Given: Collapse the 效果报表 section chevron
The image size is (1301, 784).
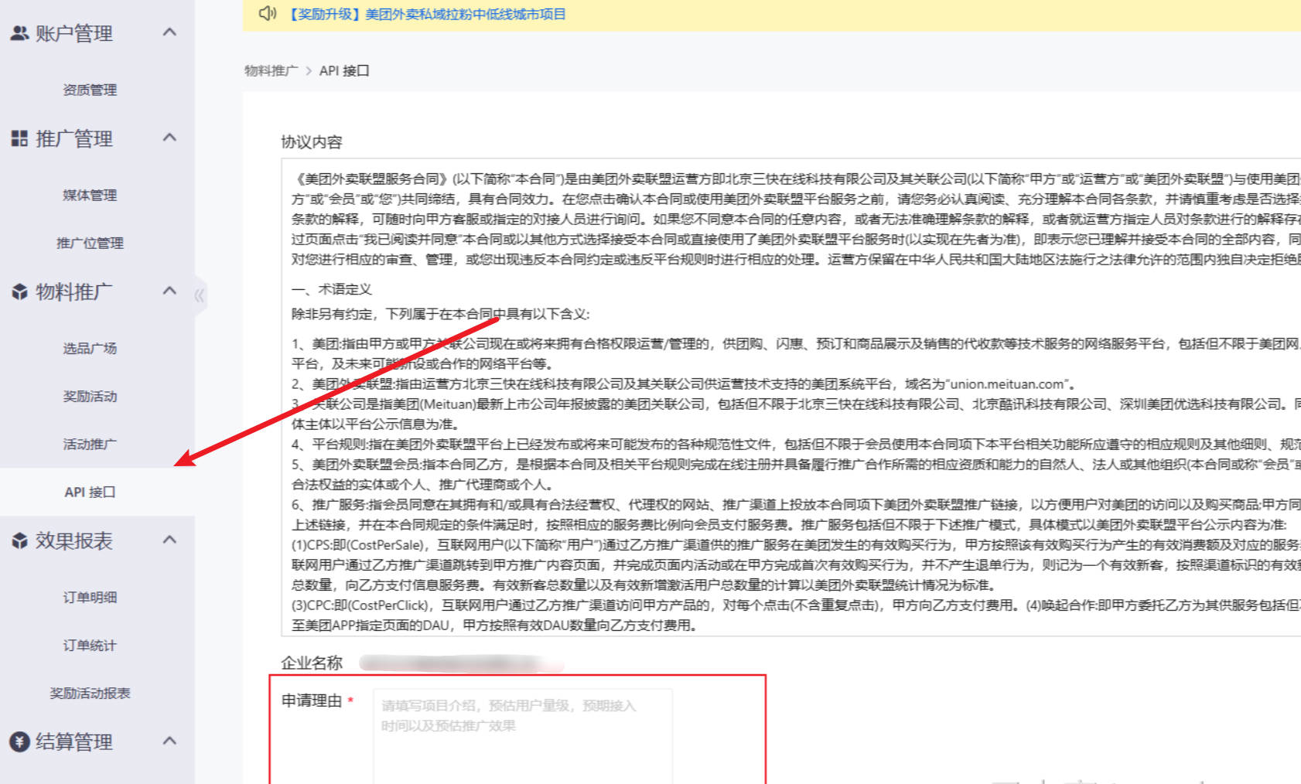Looking at the screenshot, I should point(170,540).
